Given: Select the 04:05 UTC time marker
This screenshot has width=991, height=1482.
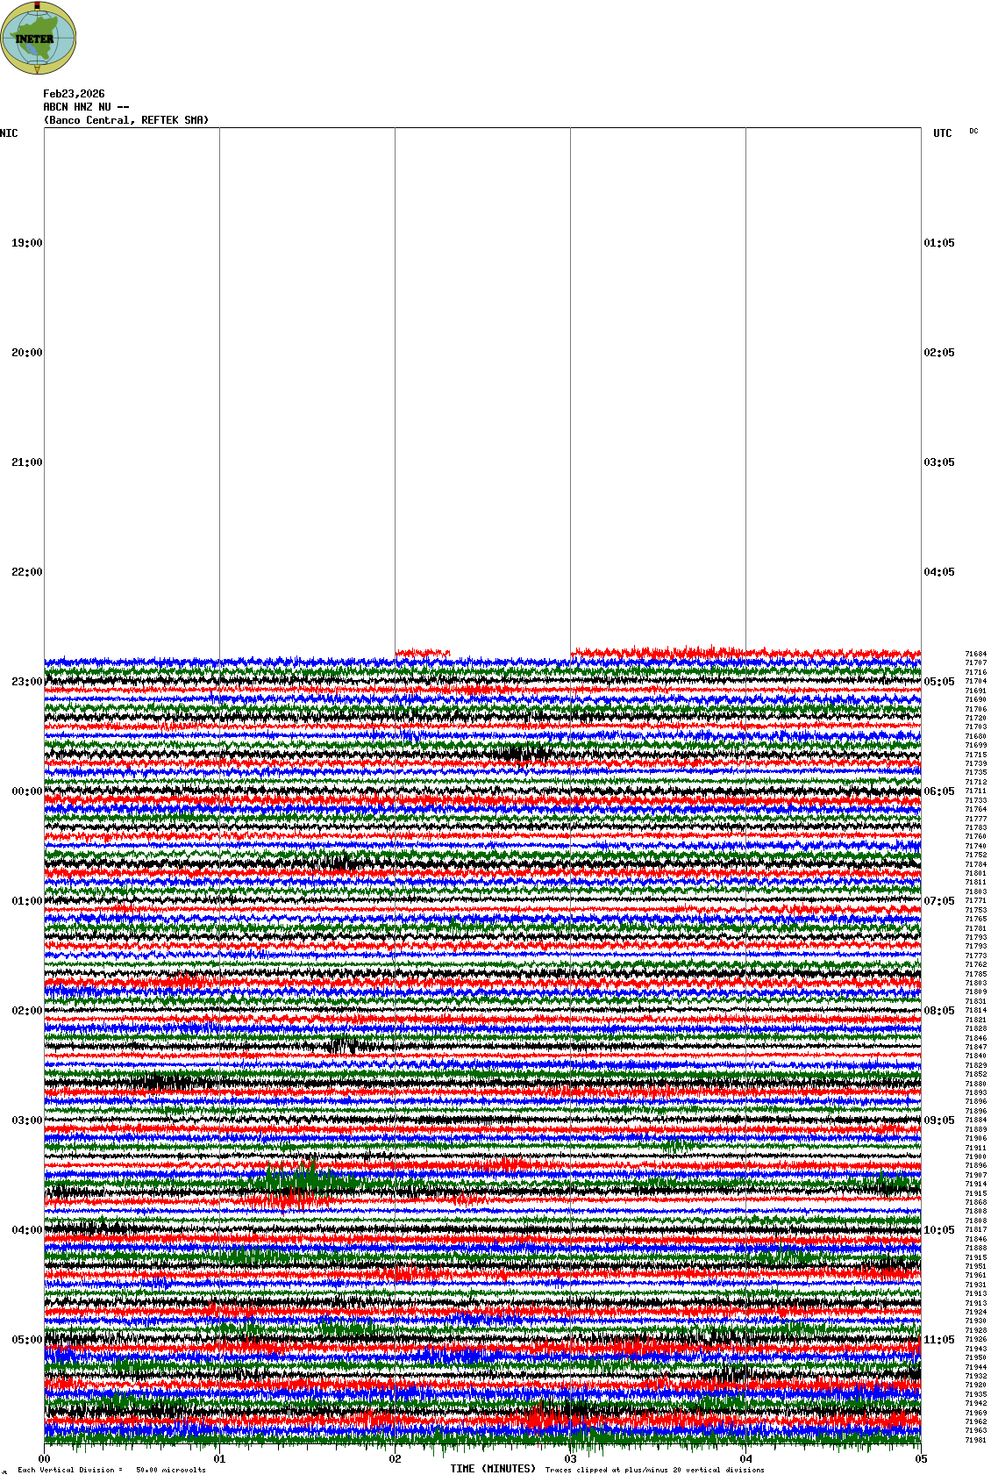Looking at the screenshot, I should 938,572.
